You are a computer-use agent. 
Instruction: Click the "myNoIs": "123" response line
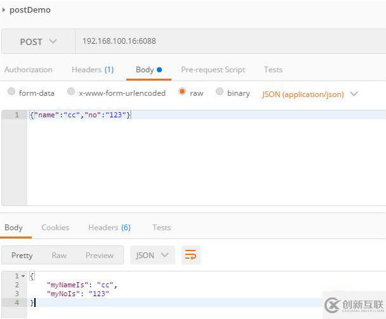click(78, 294)
